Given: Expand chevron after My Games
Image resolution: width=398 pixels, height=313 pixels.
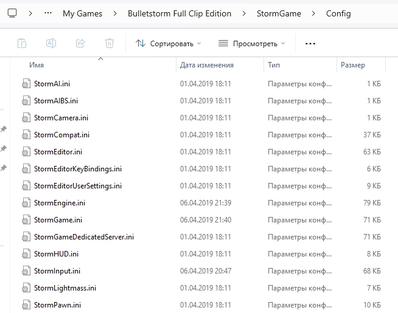Looking at the screenshot, I should [115, 13].
